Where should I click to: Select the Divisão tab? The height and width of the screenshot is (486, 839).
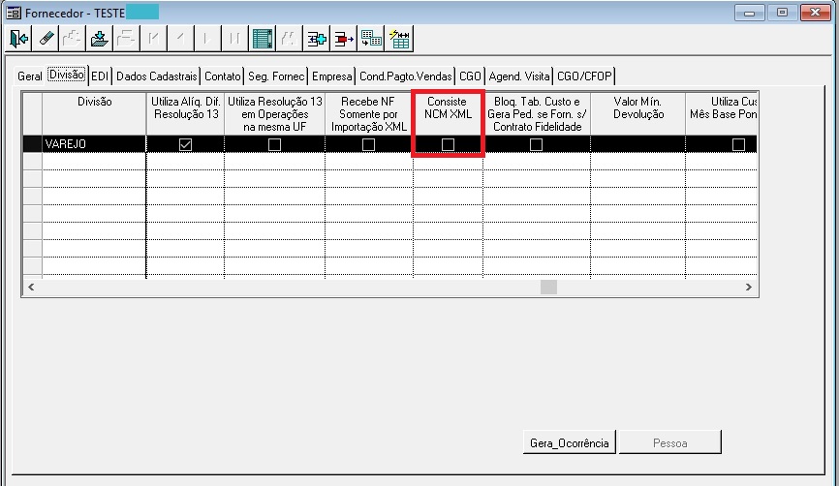(66, 75)
